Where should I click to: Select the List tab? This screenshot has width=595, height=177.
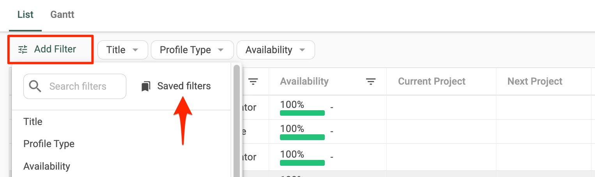pos(25,15)
